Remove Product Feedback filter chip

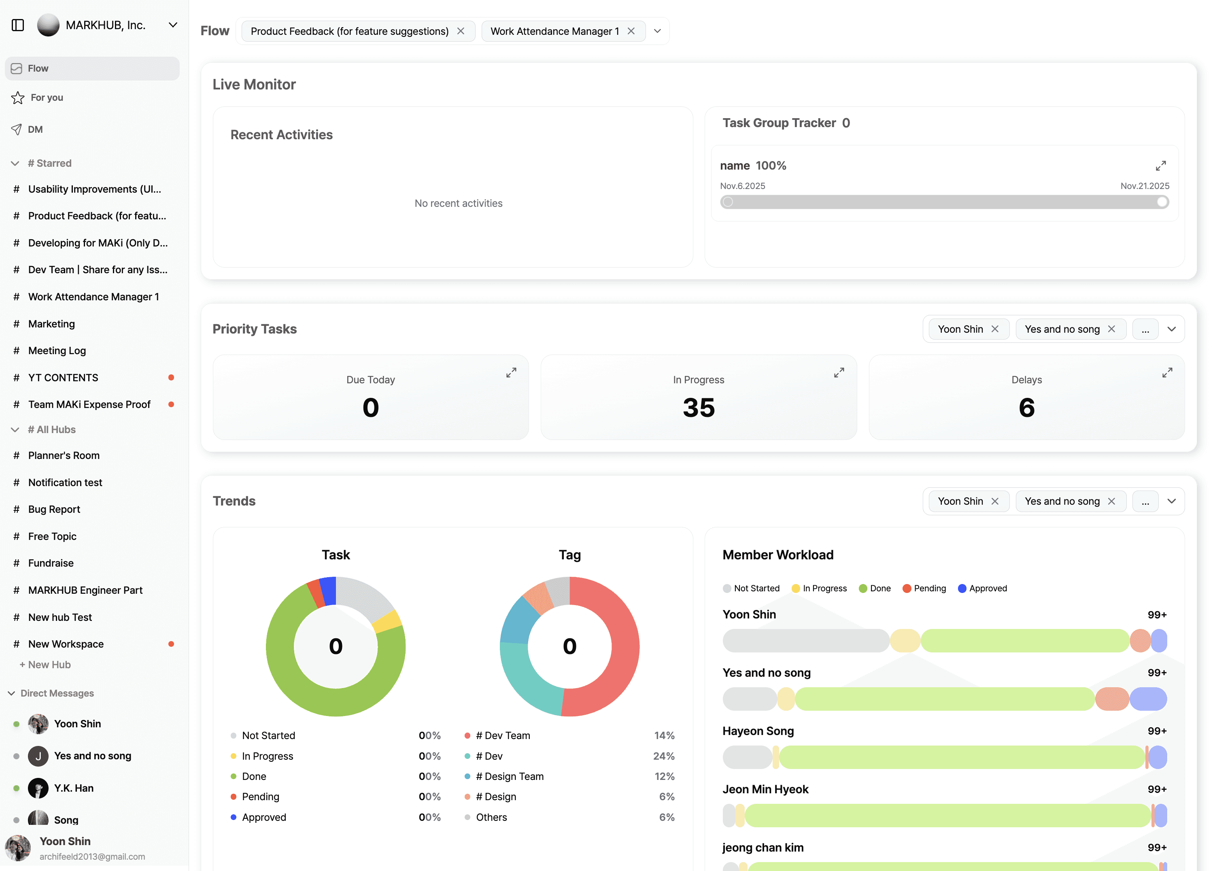point(461,31)
